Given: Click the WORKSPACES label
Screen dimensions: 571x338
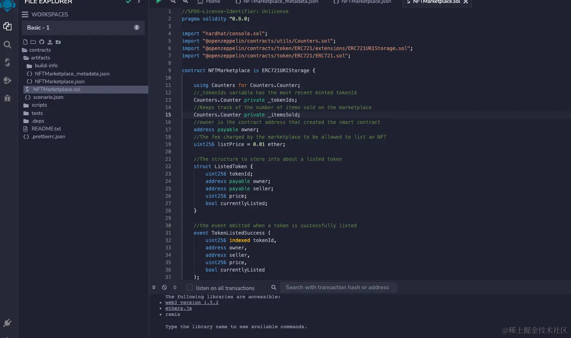Looking at the screenshot, I should click(50, 14).
